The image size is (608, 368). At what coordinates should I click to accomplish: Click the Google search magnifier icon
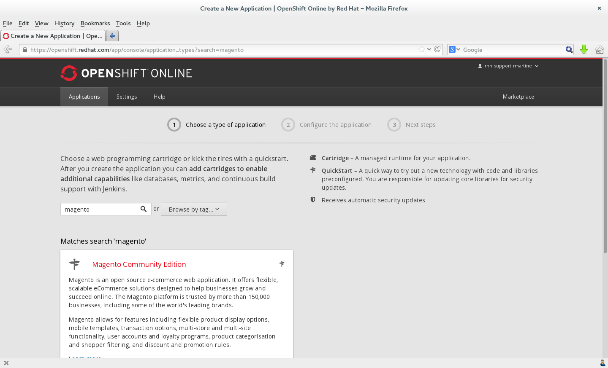569,49
